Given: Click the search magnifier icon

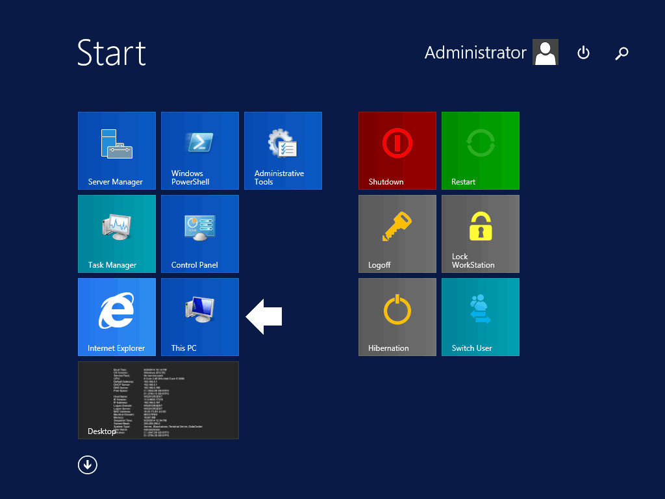Looking at the screenshot, I should coord(621,53).
